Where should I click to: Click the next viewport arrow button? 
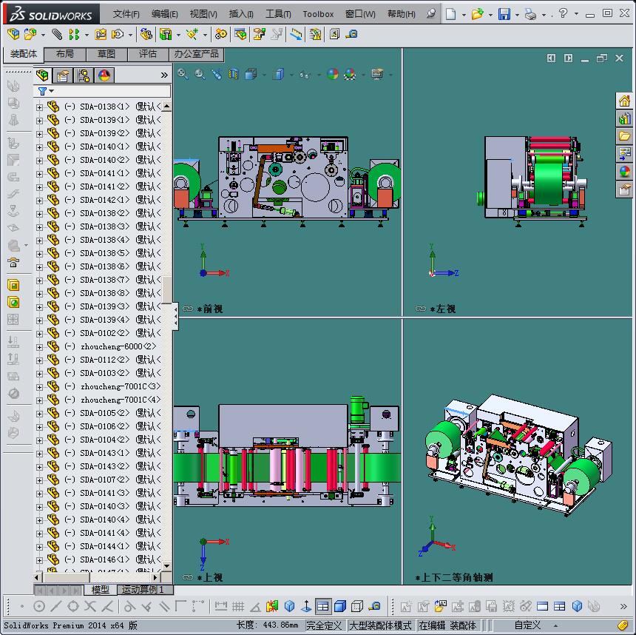pyautogui.click(x=568, y=58)
